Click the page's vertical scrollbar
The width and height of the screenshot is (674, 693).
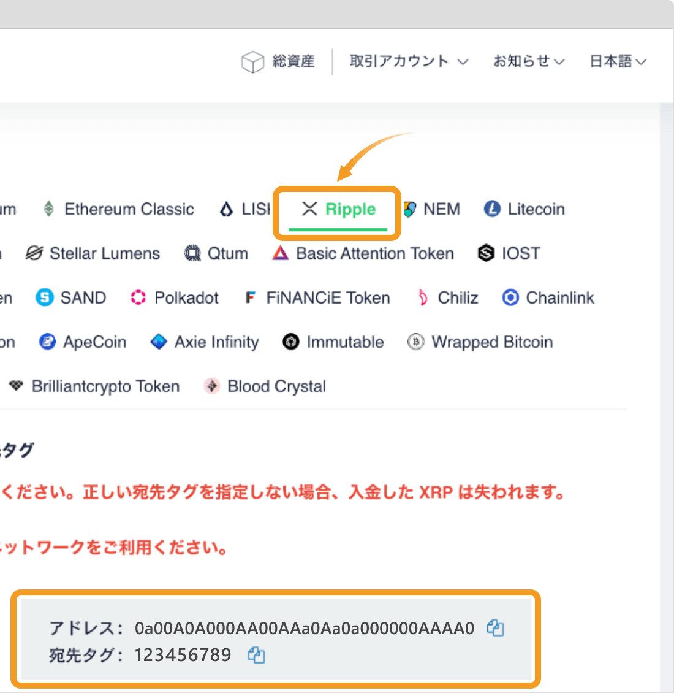[666, 398]
